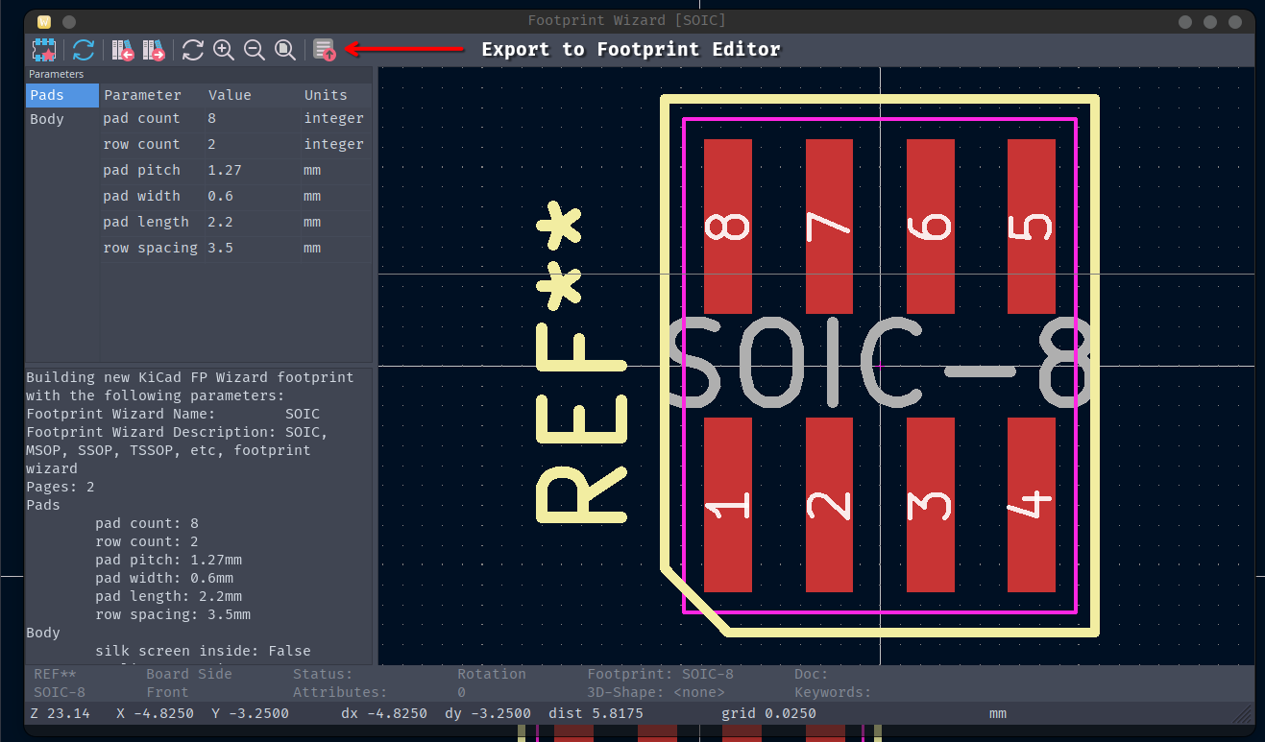Click 'Footprint Wizard Name: SOIC' log line
The height and width of the screenshot is (742, 1265).
point(173,414)
